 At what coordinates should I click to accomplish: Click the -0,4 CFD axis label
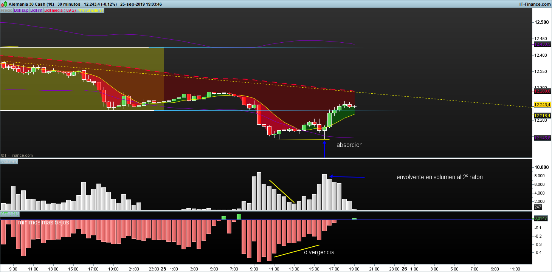click(x=537, y=252)
